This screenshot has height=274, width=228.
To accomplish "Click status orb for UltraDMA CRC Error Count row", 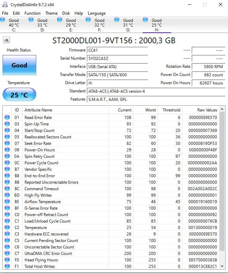I will tap(7, 253).
